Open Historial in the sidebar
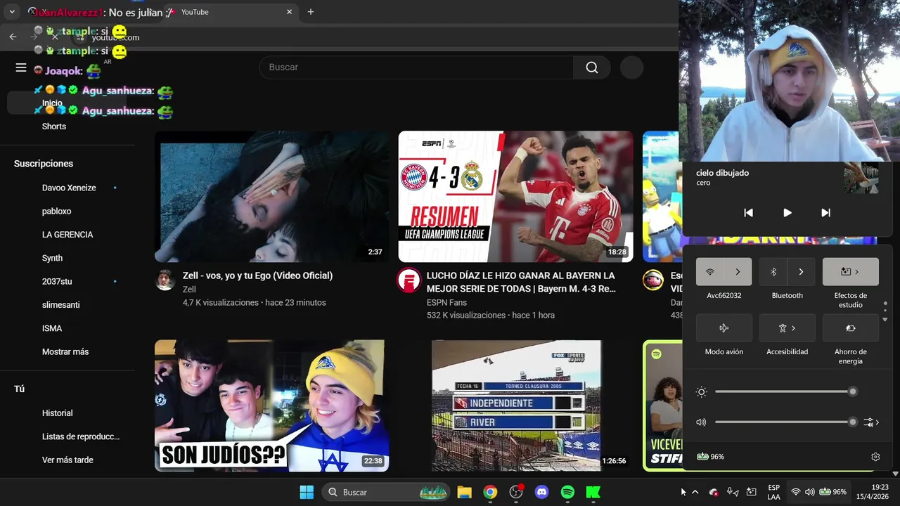The height and width of the screenshot is (506, 900). pyautogui.click(x=57, y=413)
